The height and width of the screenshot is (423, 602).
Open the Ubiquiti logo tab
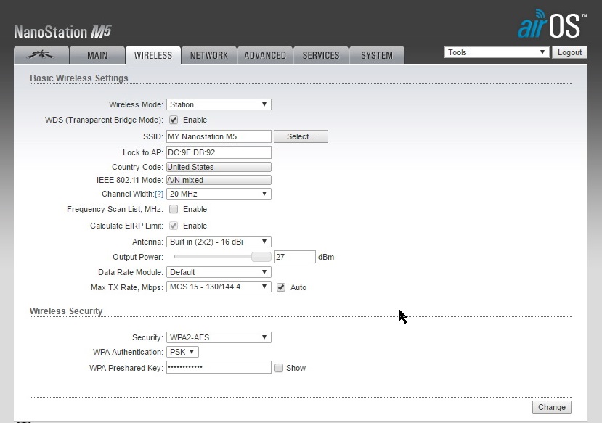click(41, 55)
